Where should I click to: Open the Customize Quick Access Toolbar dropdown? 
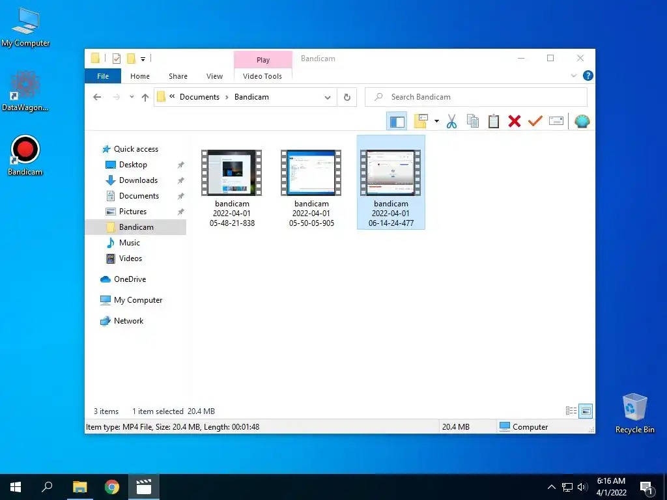[143, 59]
